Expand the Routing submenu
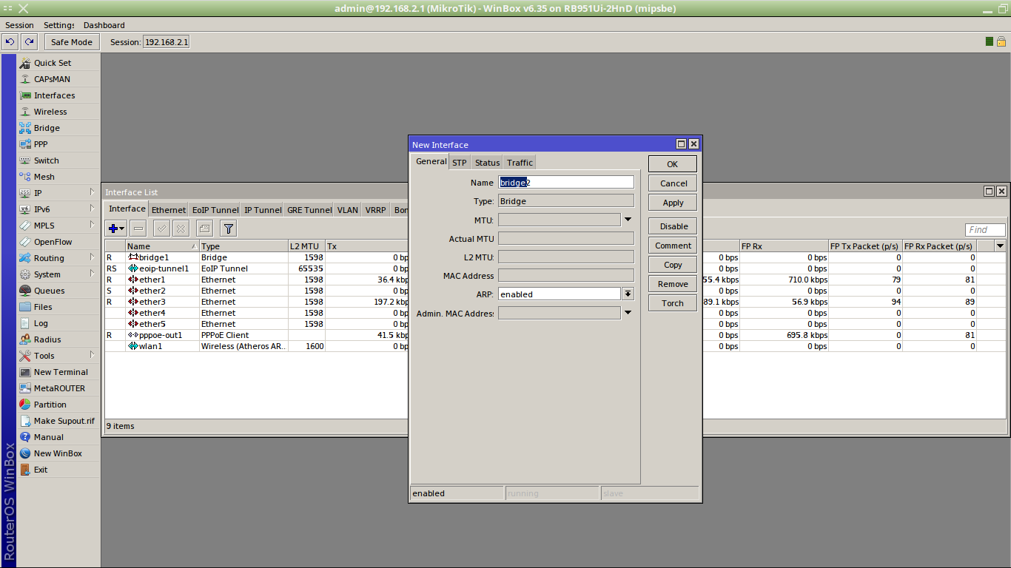This screenshot has height=568, width=1011. [58, 258]
